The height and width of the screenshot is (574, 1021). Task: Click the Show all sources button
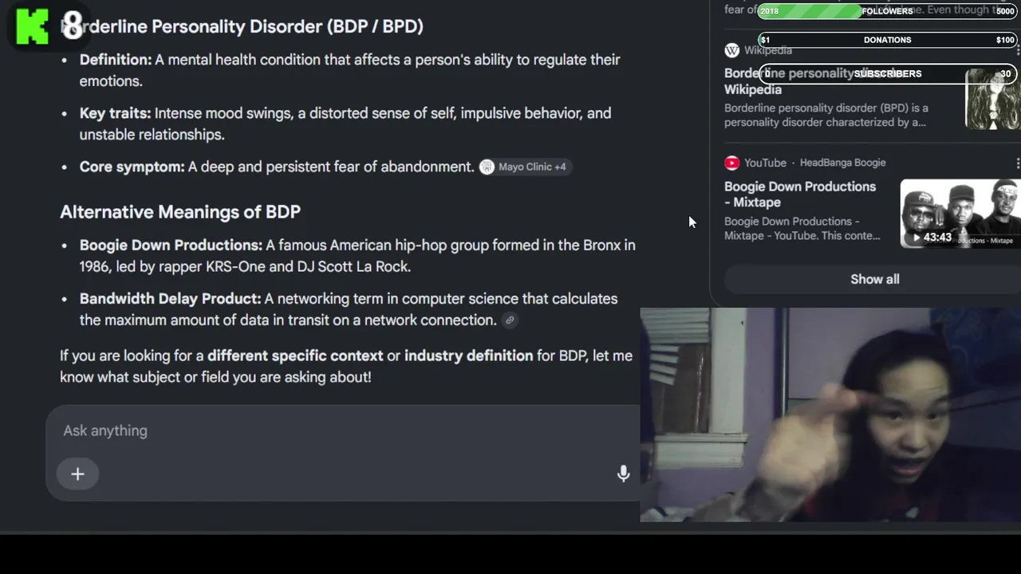(x=874, y=279)
